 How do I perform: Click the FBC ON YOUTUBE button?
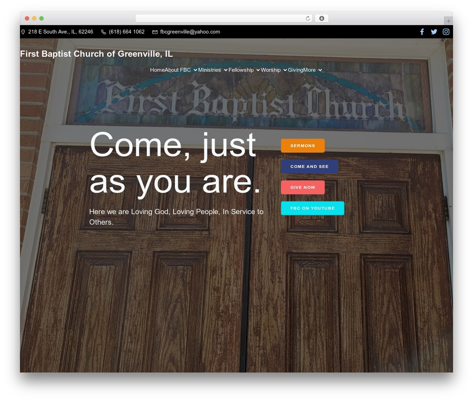(313, 208)
